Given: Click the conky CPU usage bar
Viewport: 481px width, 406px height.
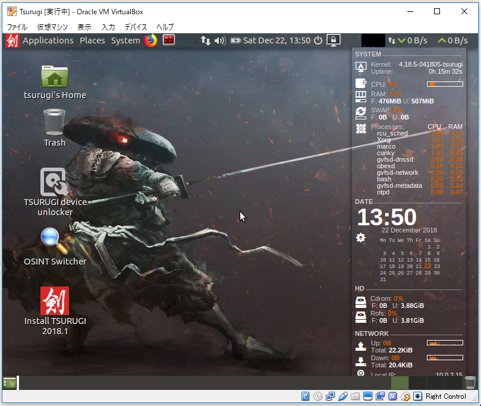Looking at the screenshot, I should point(445,84).
